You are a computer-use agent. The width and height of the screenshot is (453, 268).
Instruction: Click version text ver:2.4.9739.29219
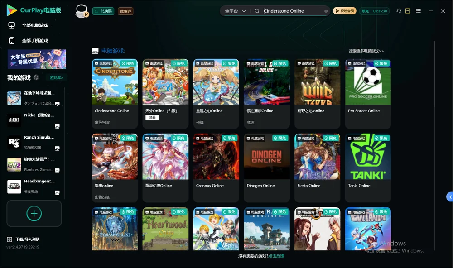coord(23,247)
